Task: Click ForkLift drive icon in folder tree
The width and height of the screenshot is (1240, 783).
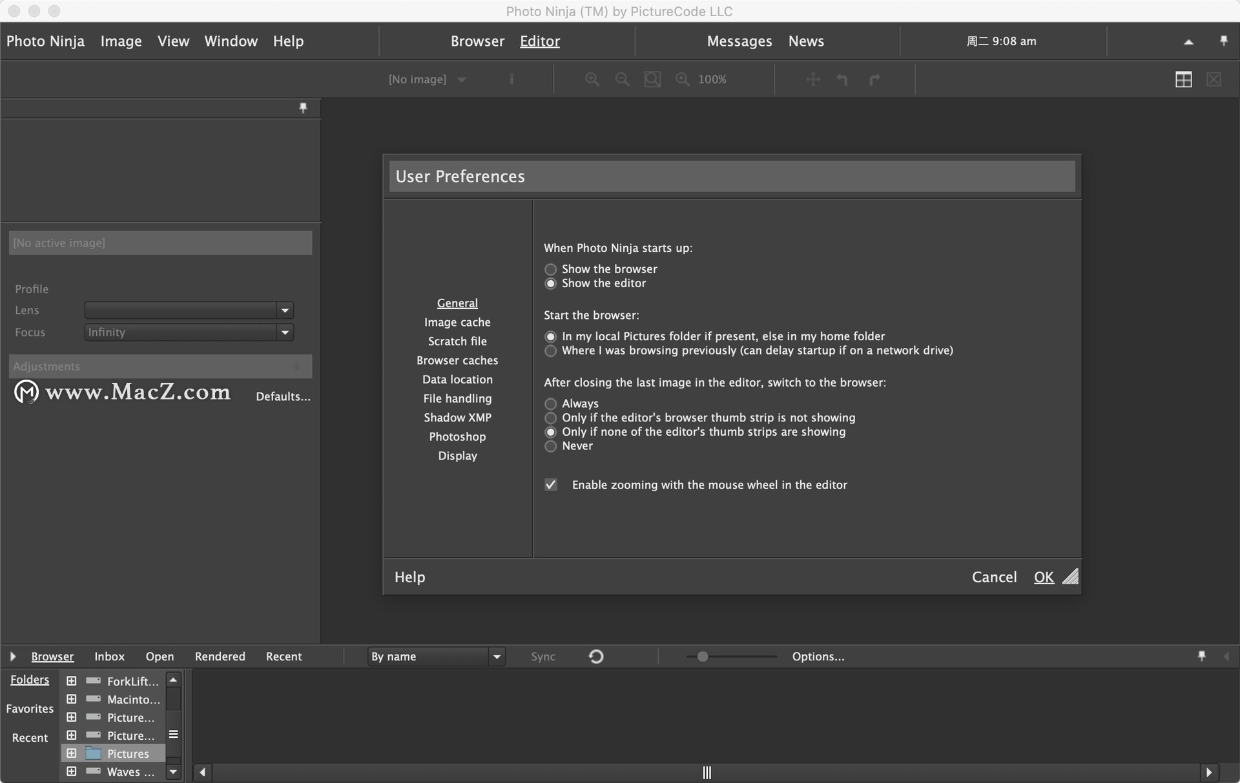Action: click(94, 680)
